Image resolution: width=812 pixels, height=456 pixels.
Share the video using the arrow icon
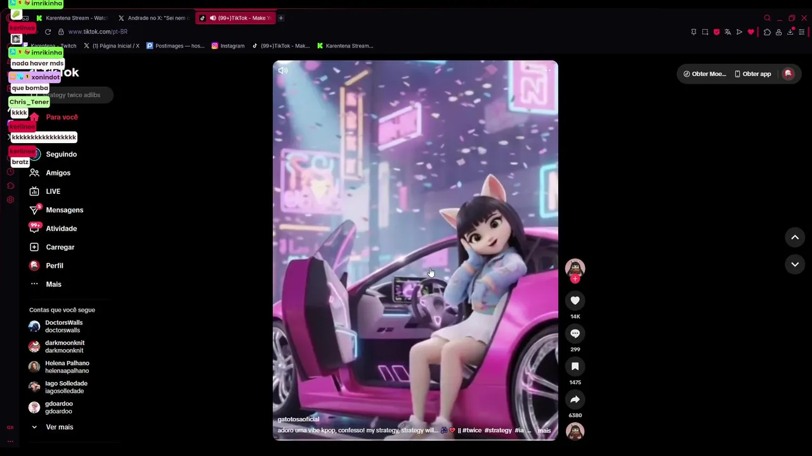(x=575, y=399)
